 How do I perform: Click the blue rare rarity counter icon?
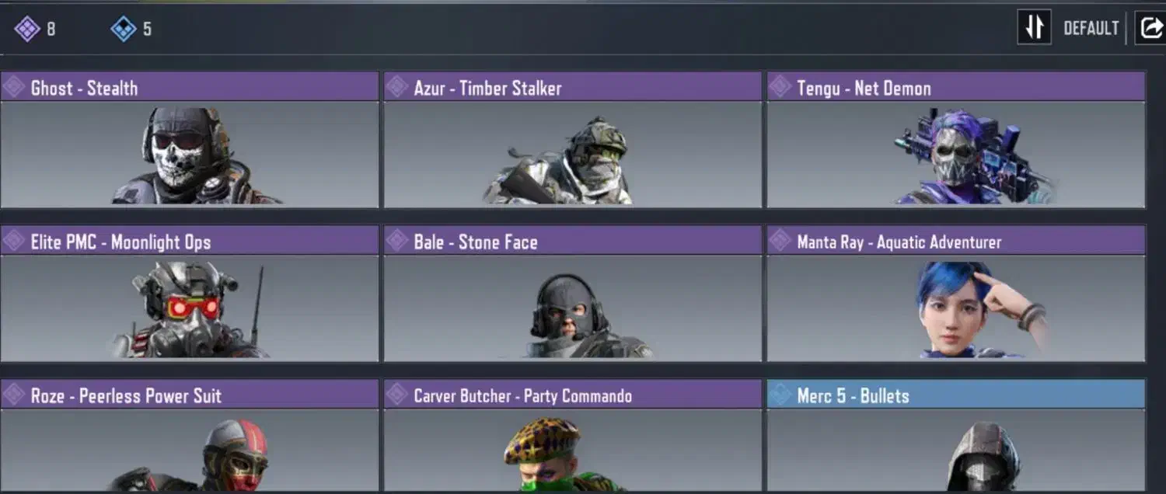124,30
